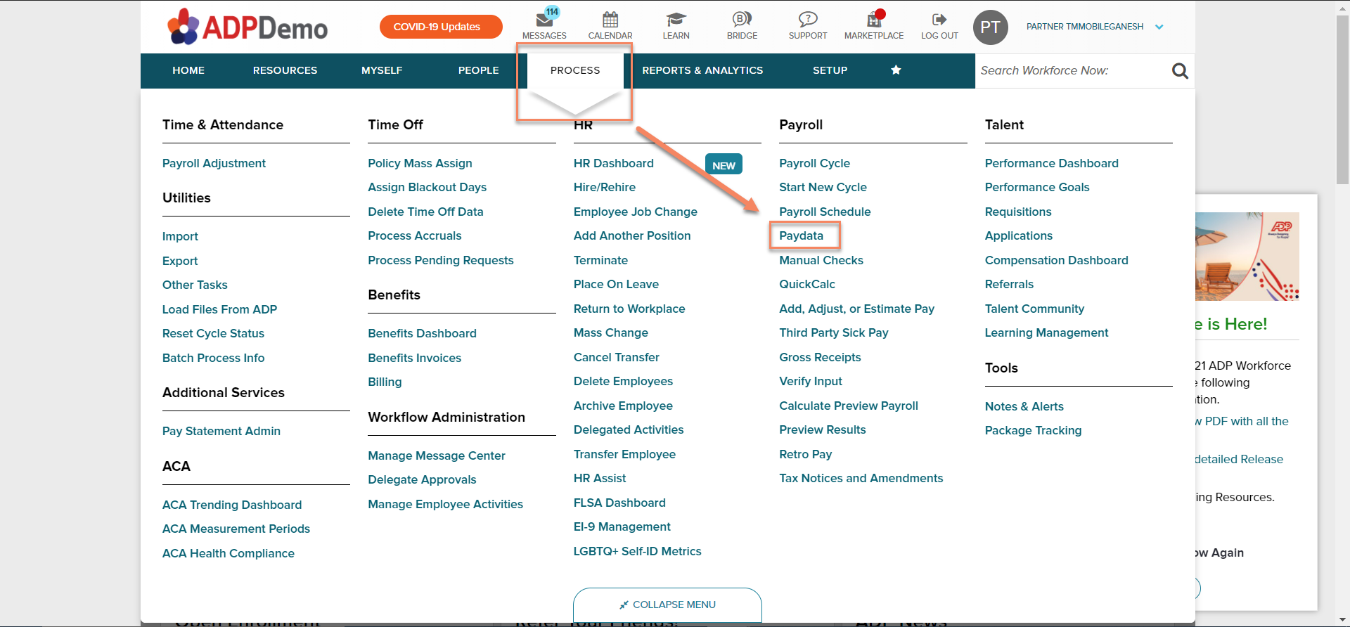Open the HR Dashboard link

click(613, 163)
